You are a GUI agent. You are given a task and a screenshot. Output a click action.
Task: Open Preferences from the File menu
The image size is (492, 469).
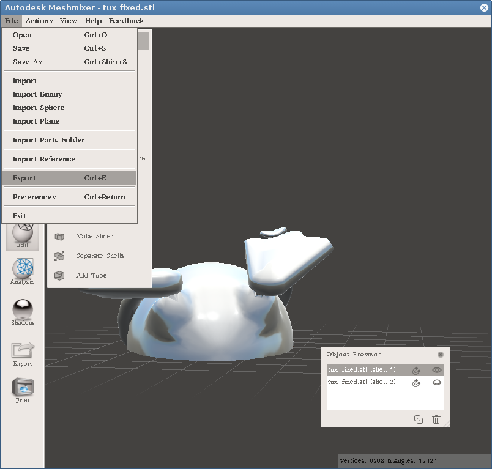tap(69, 197)
